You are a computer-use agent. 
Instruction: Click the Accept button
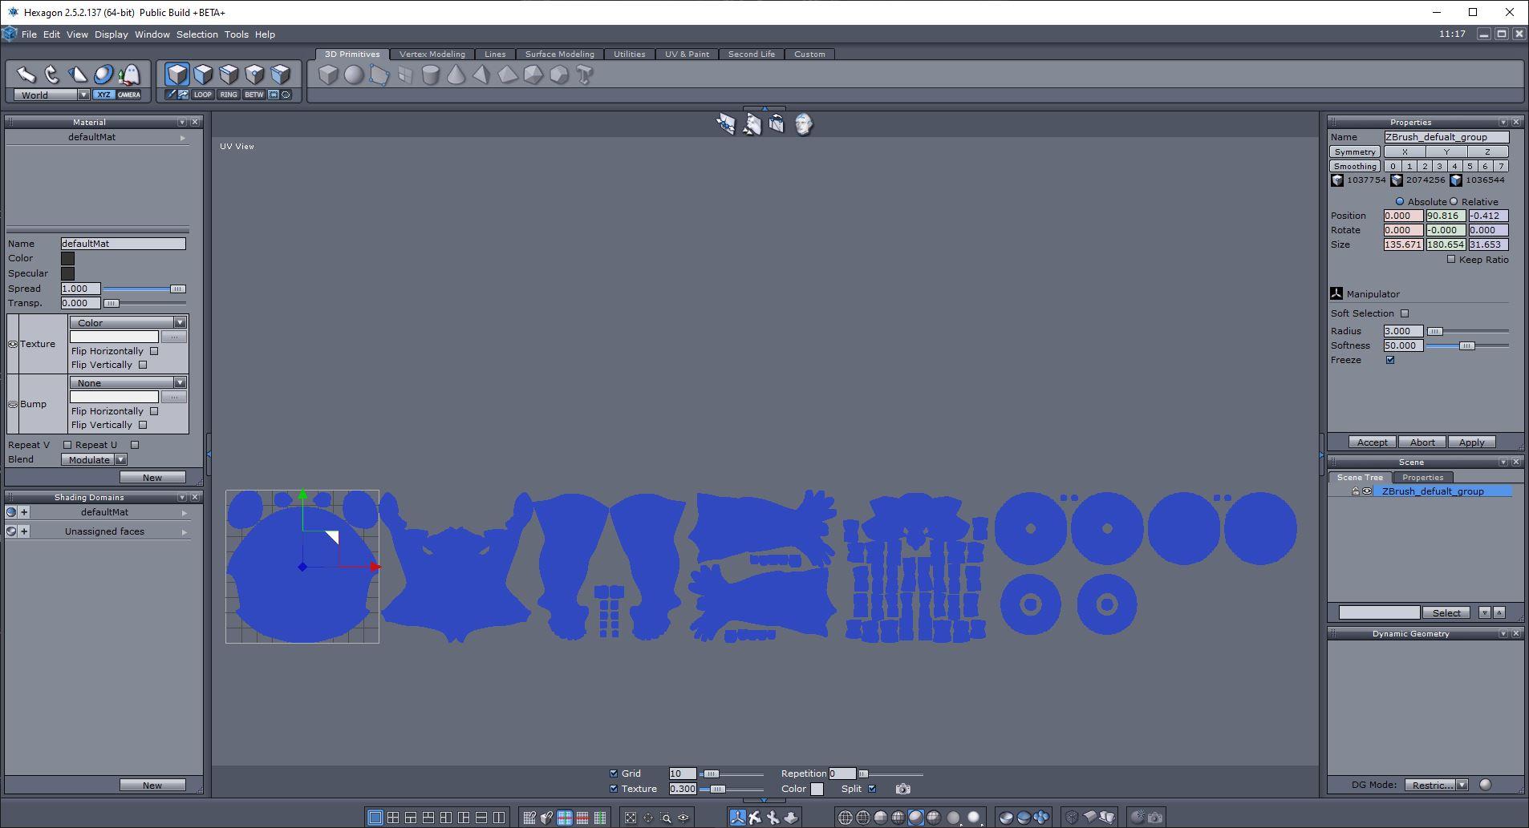click(1372, 442)
